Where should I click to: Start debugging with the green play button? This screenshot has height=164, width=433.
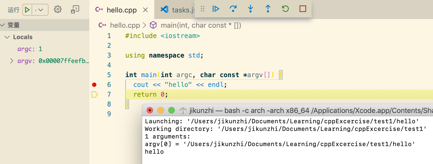[x=27, y=10]
